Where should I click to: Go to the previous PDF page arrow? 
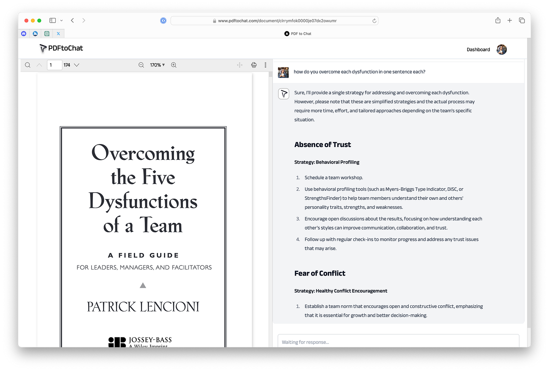pyautogui.click(x=39, y=65)
